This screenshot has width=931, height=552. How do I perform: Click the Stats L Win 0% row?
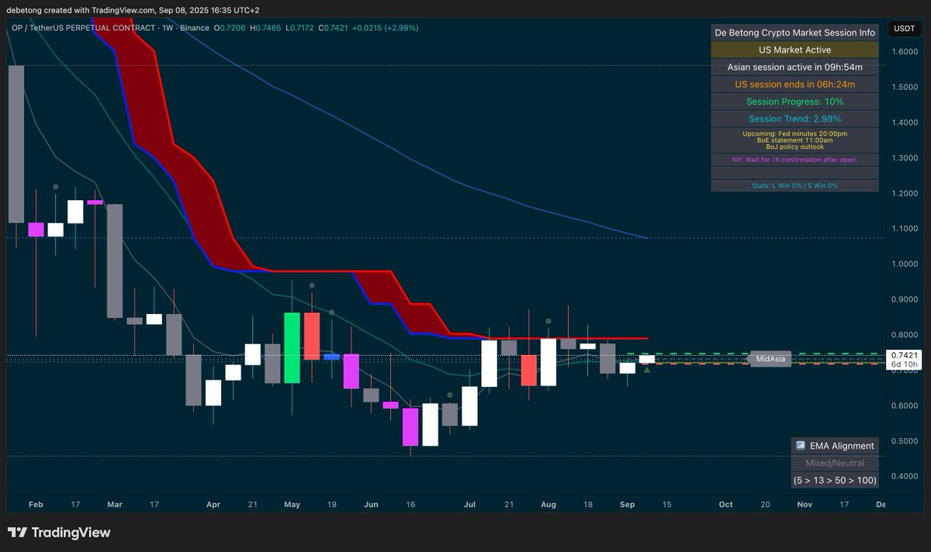(794, 185)
